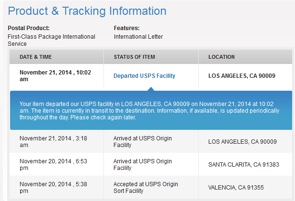Screen dimensions: 295x201
Task: Select the November 21, 2014 10:02 am entry
Action: pos(56,76)
